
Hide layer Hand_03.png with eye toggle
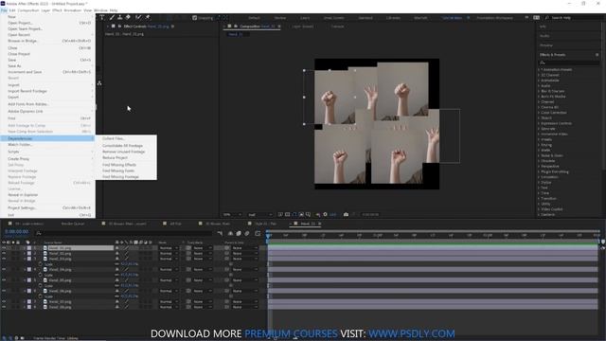(x=4, y=259)
